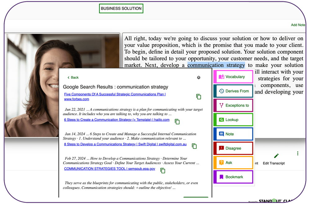Open the three-dot more options menu
Screen dimensions: 310x204
[298, 154]
